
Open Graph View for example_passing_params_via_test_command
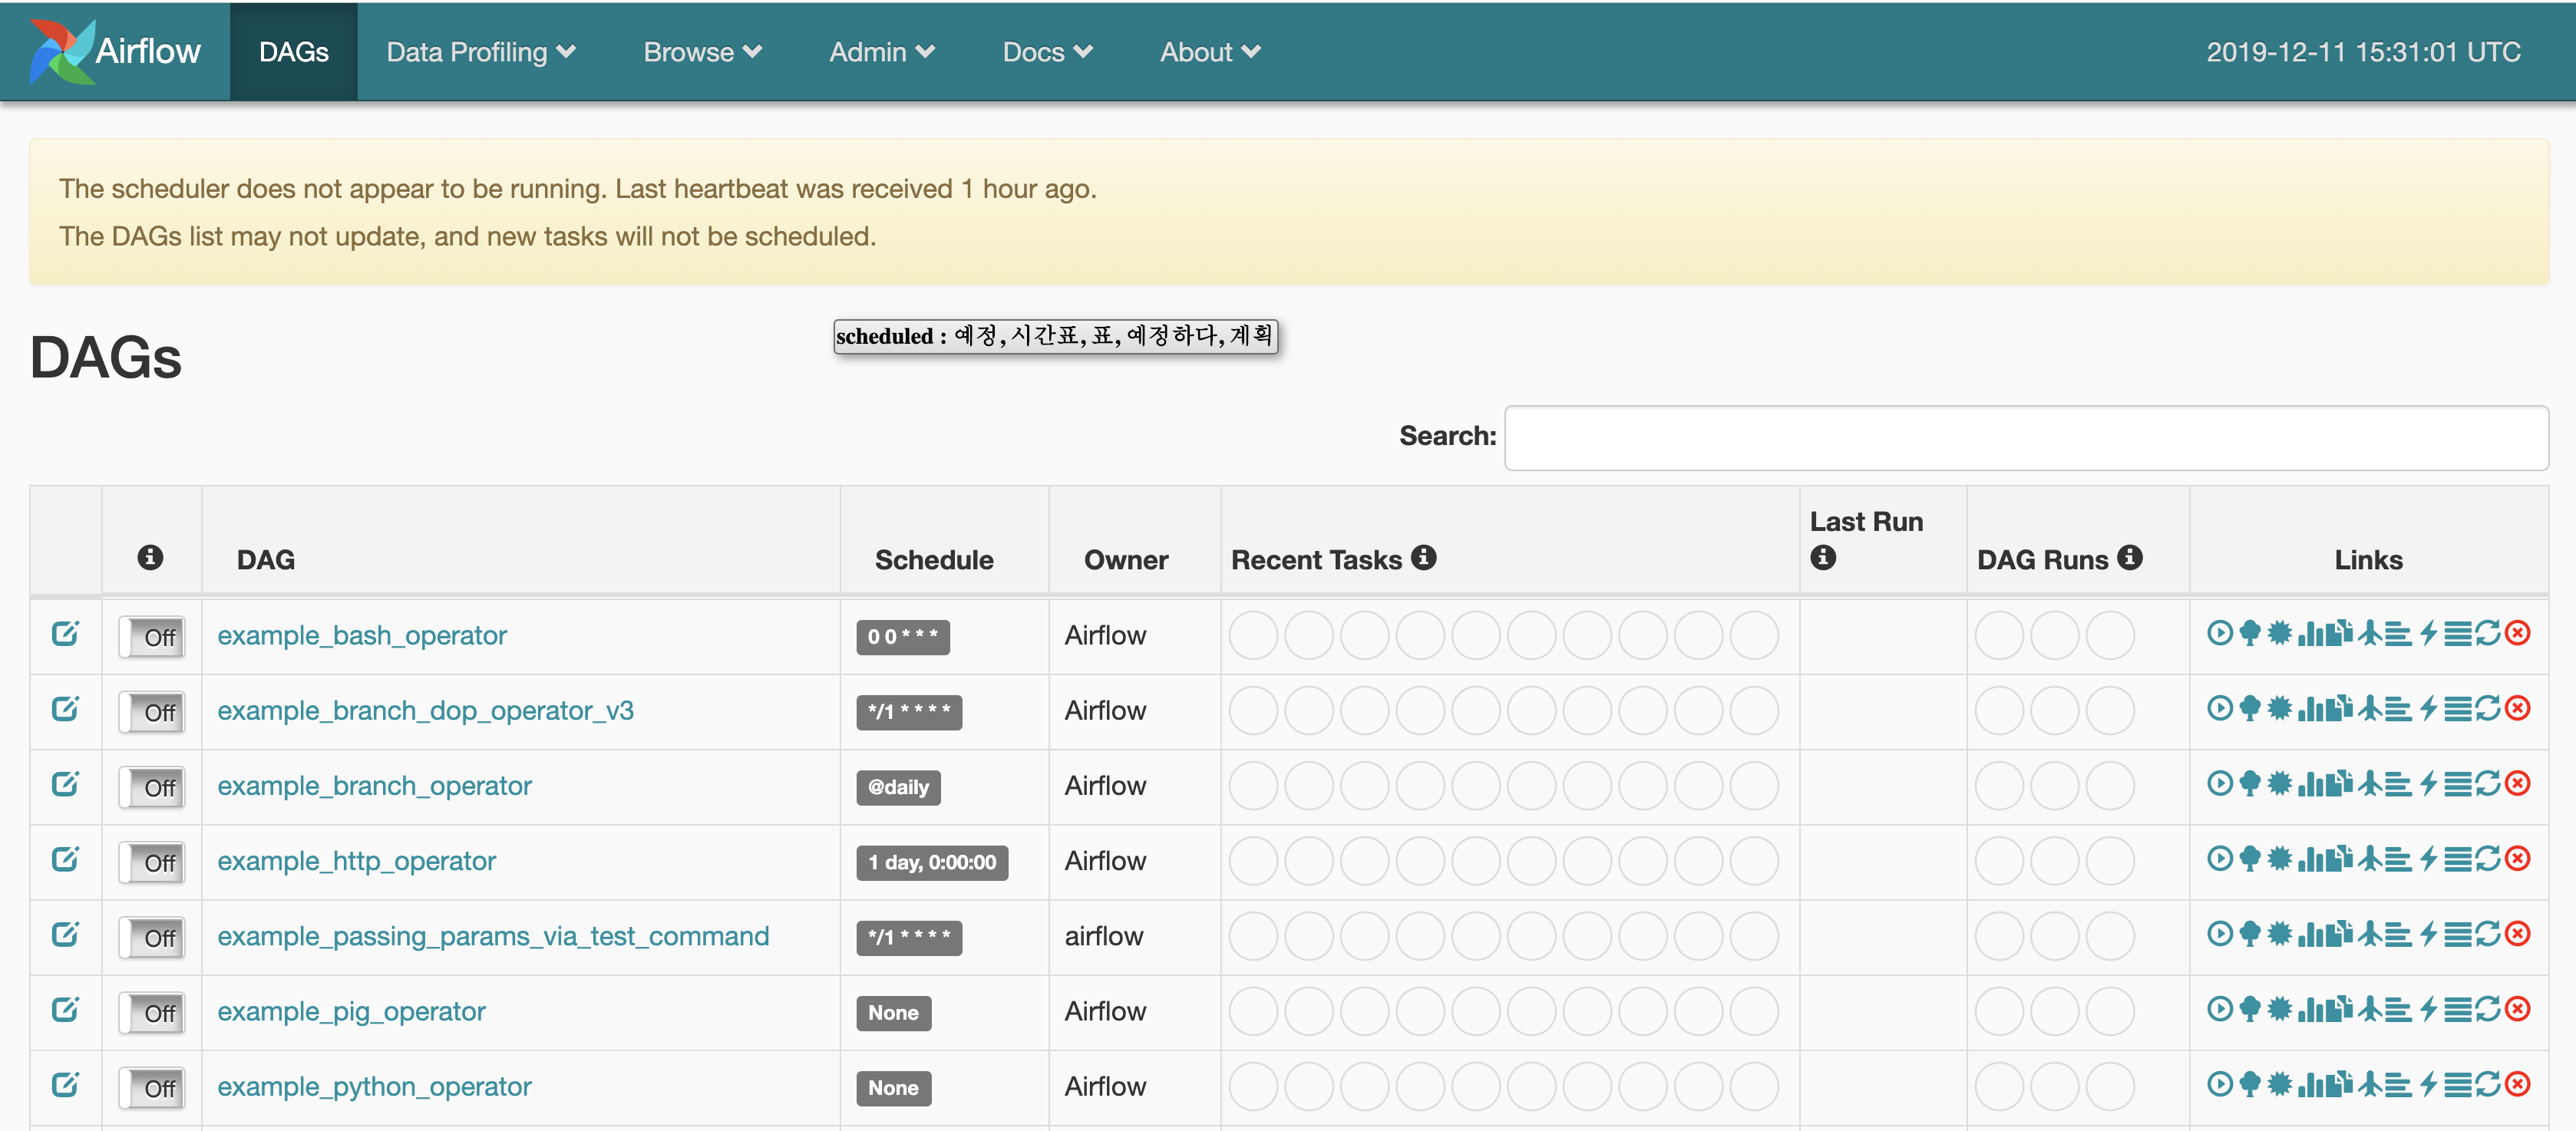pyautogui.click(x=2279, y=933)
